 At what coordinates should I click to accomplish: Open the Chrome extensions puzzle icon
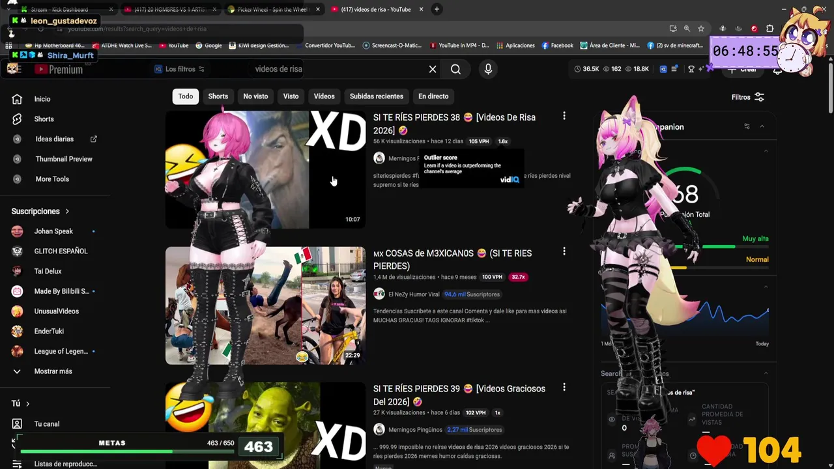click(769, 29)
